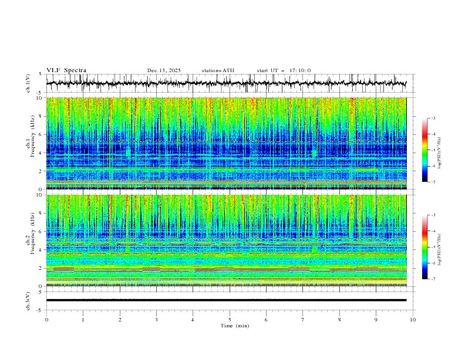Click time axis tick label "4"
Viewport: 465px width, 359px height.
[x=193, y=320]
